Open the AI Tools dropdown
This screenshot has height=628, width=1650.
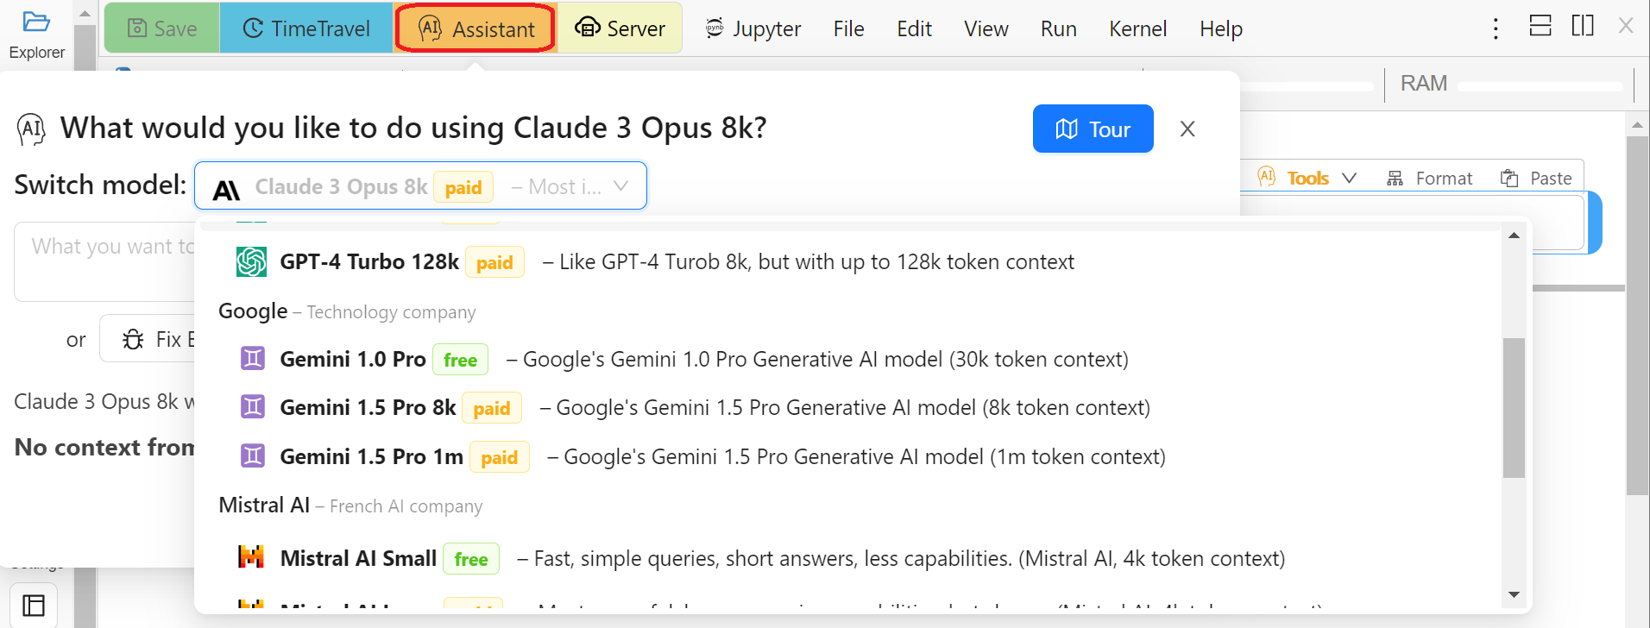point(1307,179)
